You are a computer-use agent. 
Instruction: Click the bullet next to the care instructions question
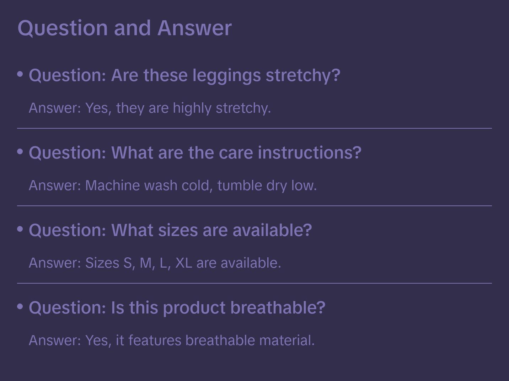pyautogui.click(x=20, y=152)
